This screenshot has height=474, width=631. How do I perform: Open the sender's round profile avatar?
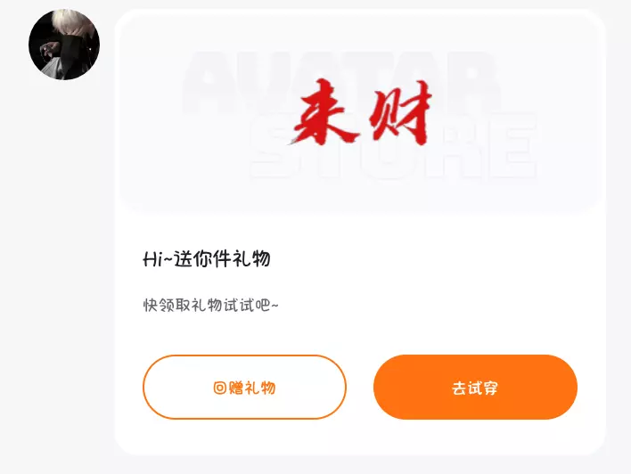tap(64, 45)
